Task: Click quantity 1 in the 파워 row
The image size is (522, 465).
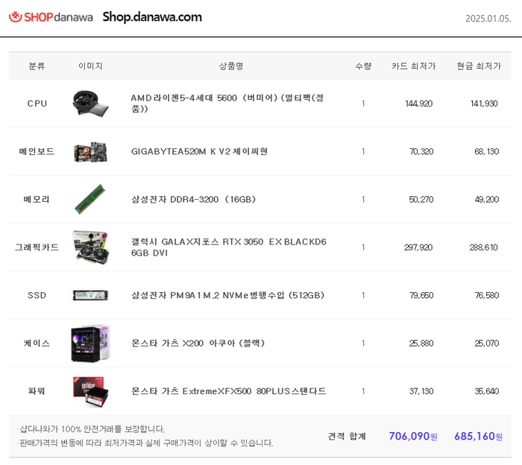Action: 363,390
